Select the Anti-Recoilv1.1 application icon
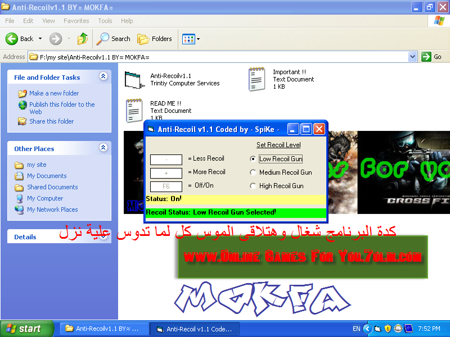 click(134, 80)
